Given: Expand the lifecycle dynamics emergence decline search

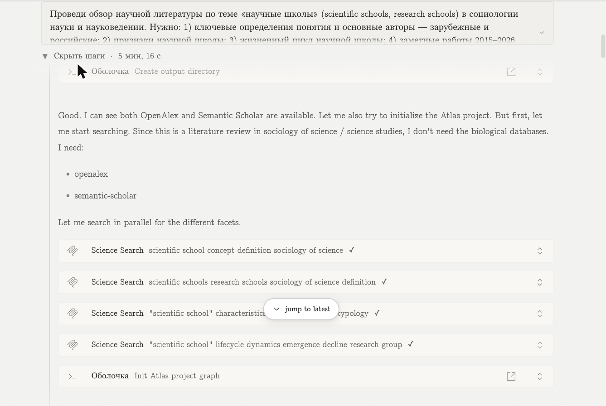Looking at the screenshot, I should pyautogui.click(x=540, y=344).
